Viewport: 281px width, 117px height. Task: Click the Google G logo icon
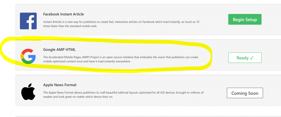28,56
